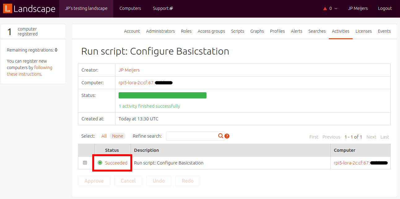
Task: Open the JP Meijers creator link
Action: pos(129,70)
